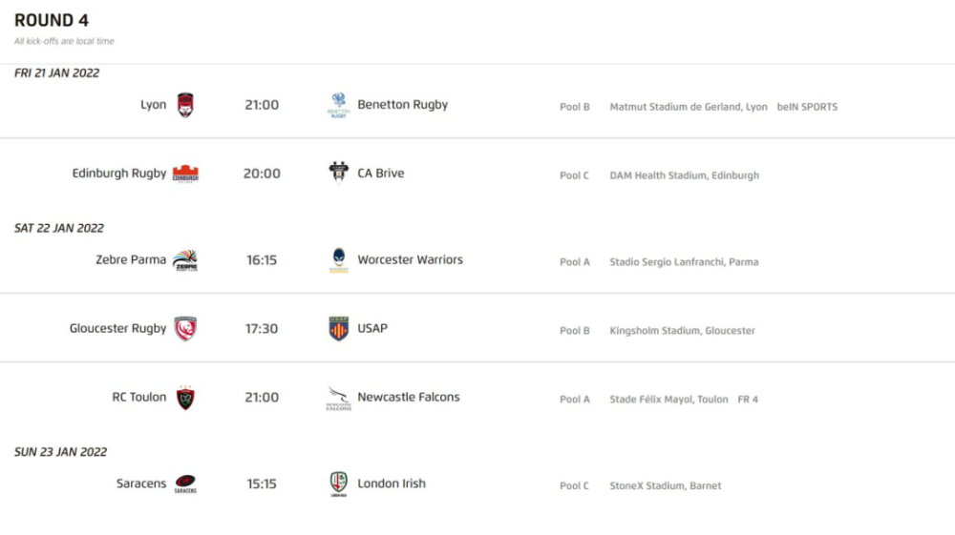Click the FR 4 broadcaster label
This screenshot has height=535, width=955.
(x=748, y=400)
